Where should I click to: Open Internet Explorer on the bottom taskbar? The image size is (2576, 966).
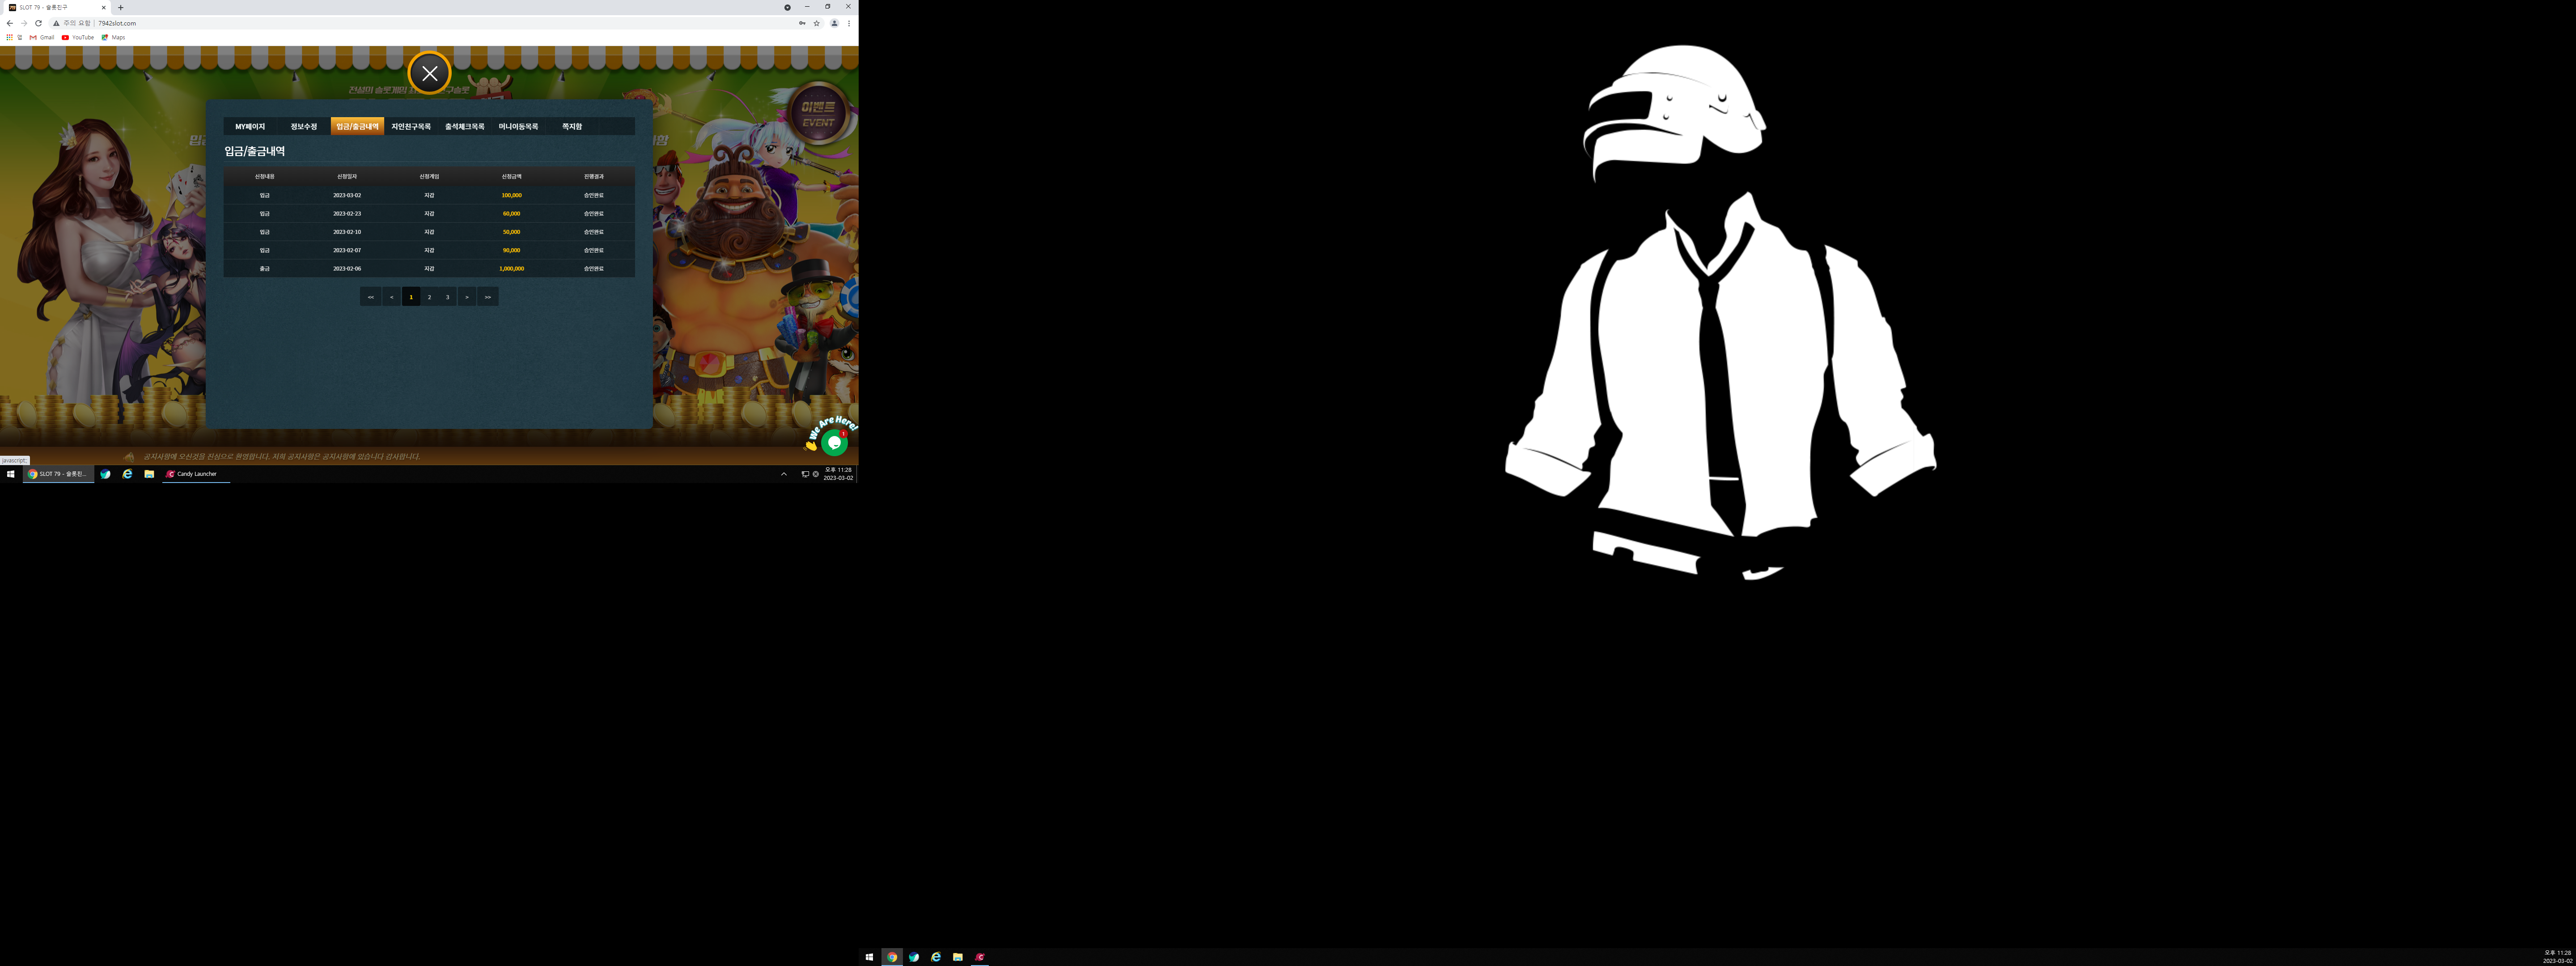click(936, 957)
